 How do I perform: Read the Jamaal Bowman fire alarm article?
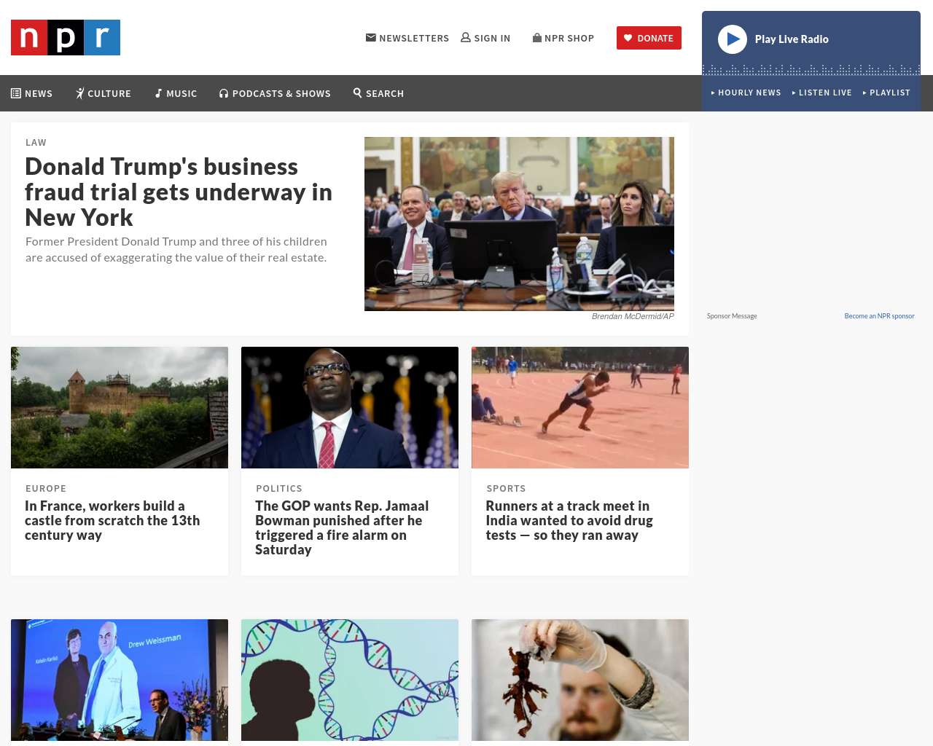click(342, 527)
